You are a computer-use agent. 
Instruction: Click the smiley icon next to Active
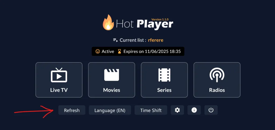pyautogui.click(x=98, y=51)
